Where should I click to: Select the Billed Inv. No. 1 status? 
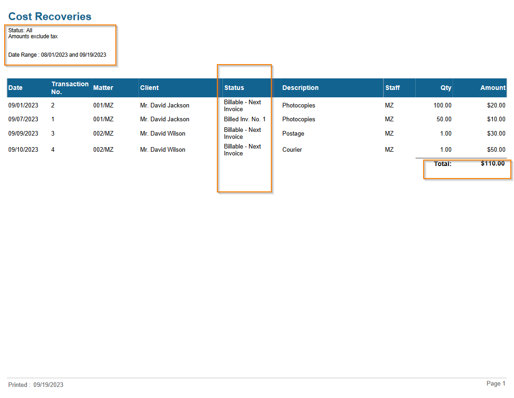point(245,119)
